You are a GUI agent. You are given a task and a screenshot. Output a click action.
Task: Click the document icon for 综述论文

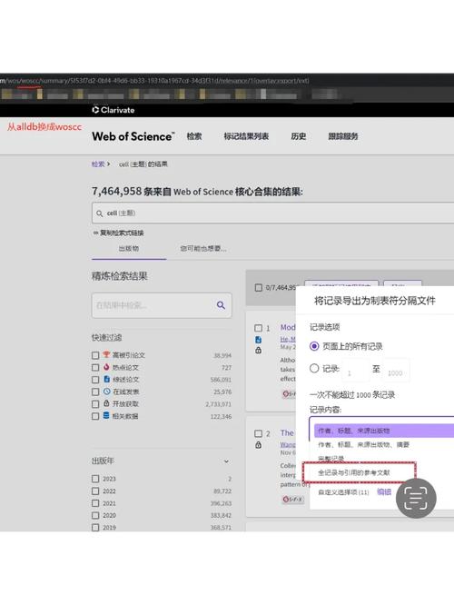(x=107, y=379)
